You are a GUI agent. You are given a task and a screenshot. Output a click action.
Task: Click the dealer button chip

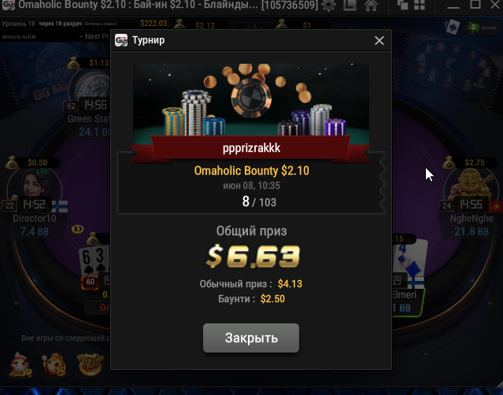tap(77, 229)
